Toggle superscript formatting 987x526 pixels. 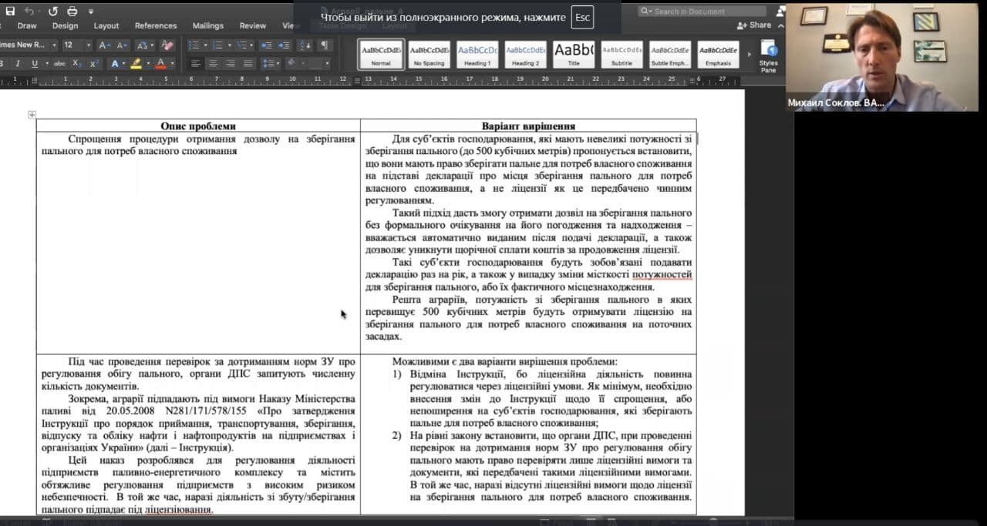pos(94,63)
